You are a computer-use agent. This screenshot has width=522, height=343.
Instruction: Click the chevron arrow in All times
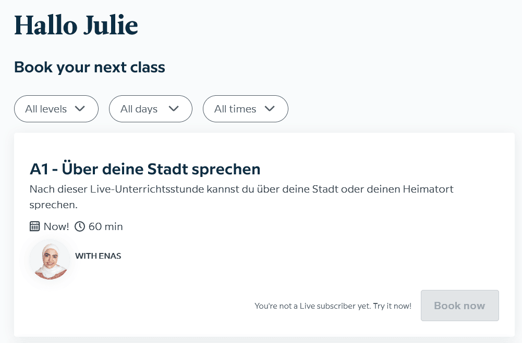pyautogui.click(x=270, y=109)
